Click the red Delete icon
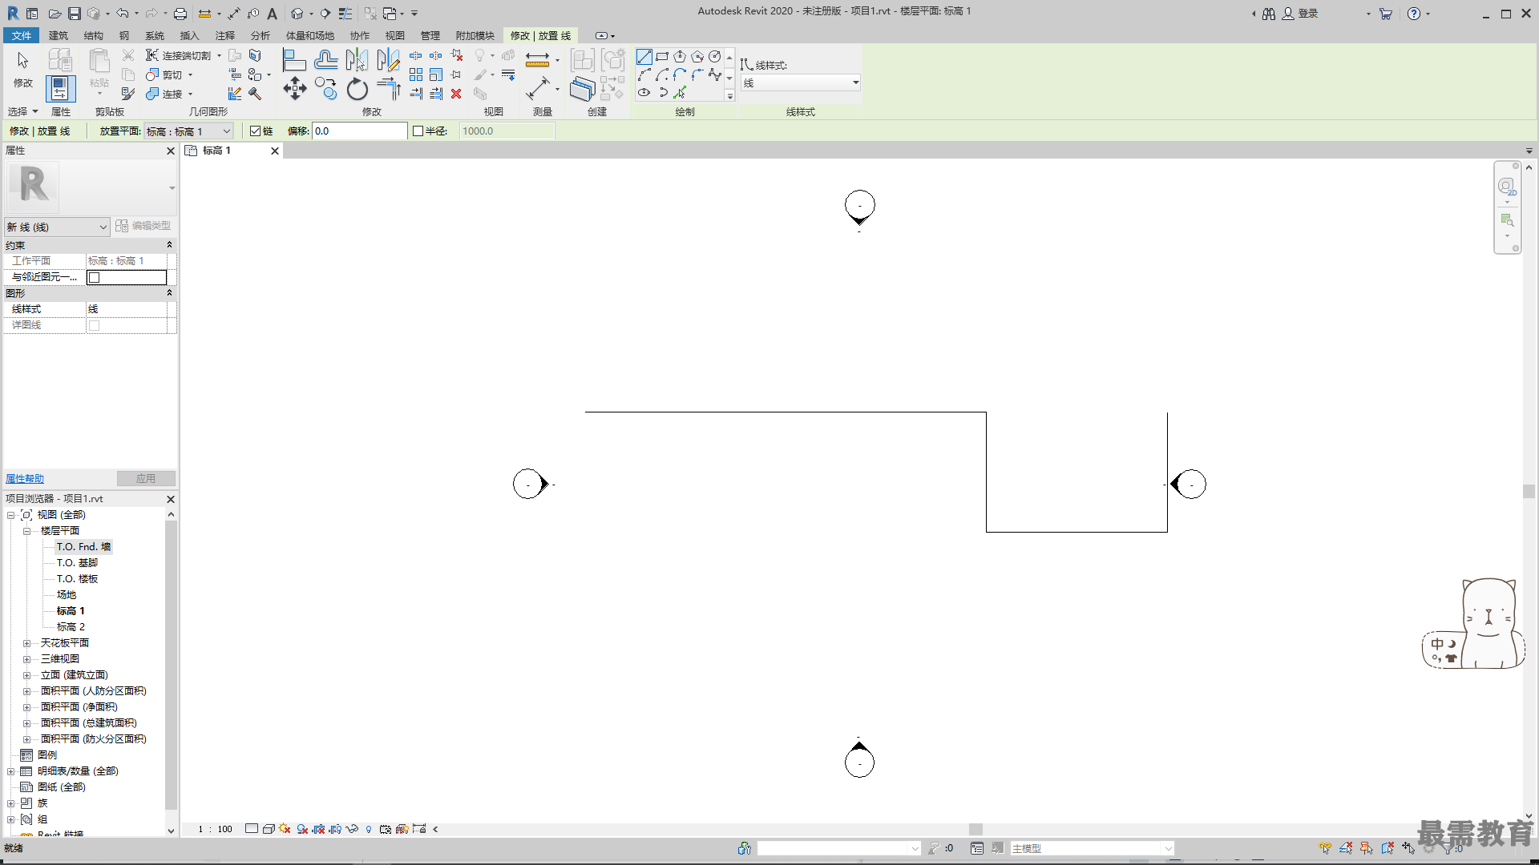Screen dimensions: 1539x865 456,94
